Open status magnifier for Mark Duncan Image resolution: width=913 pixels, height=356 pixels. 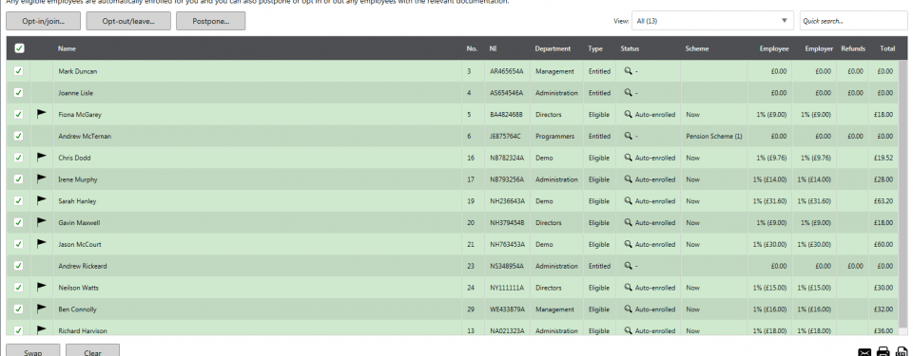629,71
